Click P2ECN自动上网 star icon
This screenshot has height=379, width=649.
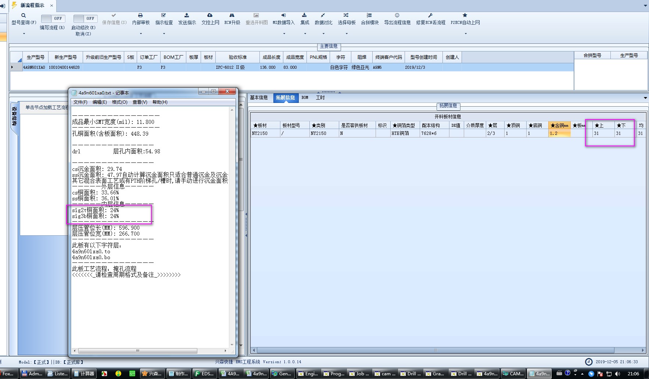pyautogui.click(x=465, y=15)
